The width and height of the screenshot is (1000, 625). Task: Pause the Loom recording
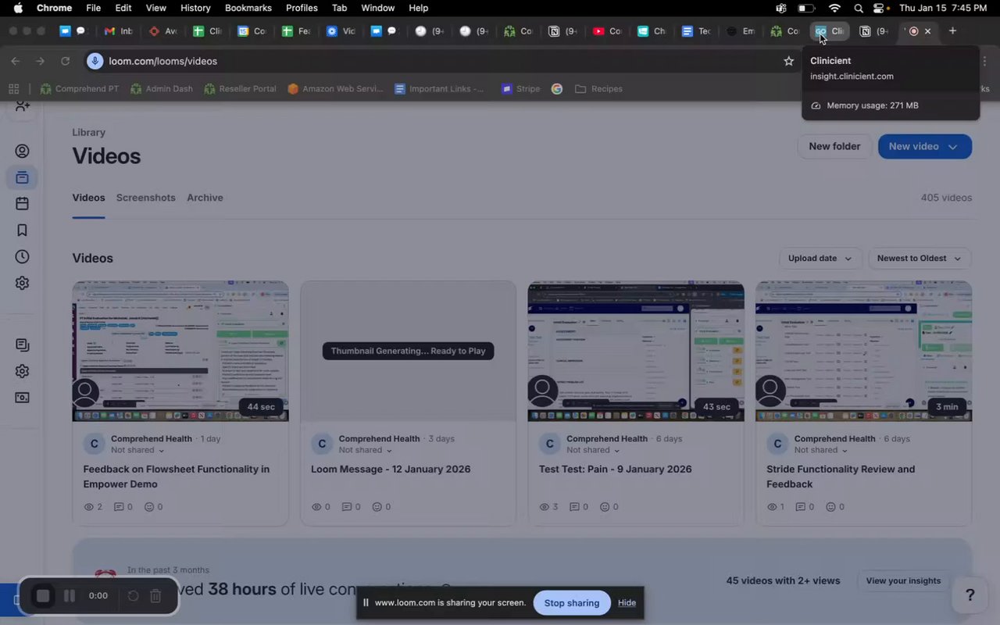point(70,596)
